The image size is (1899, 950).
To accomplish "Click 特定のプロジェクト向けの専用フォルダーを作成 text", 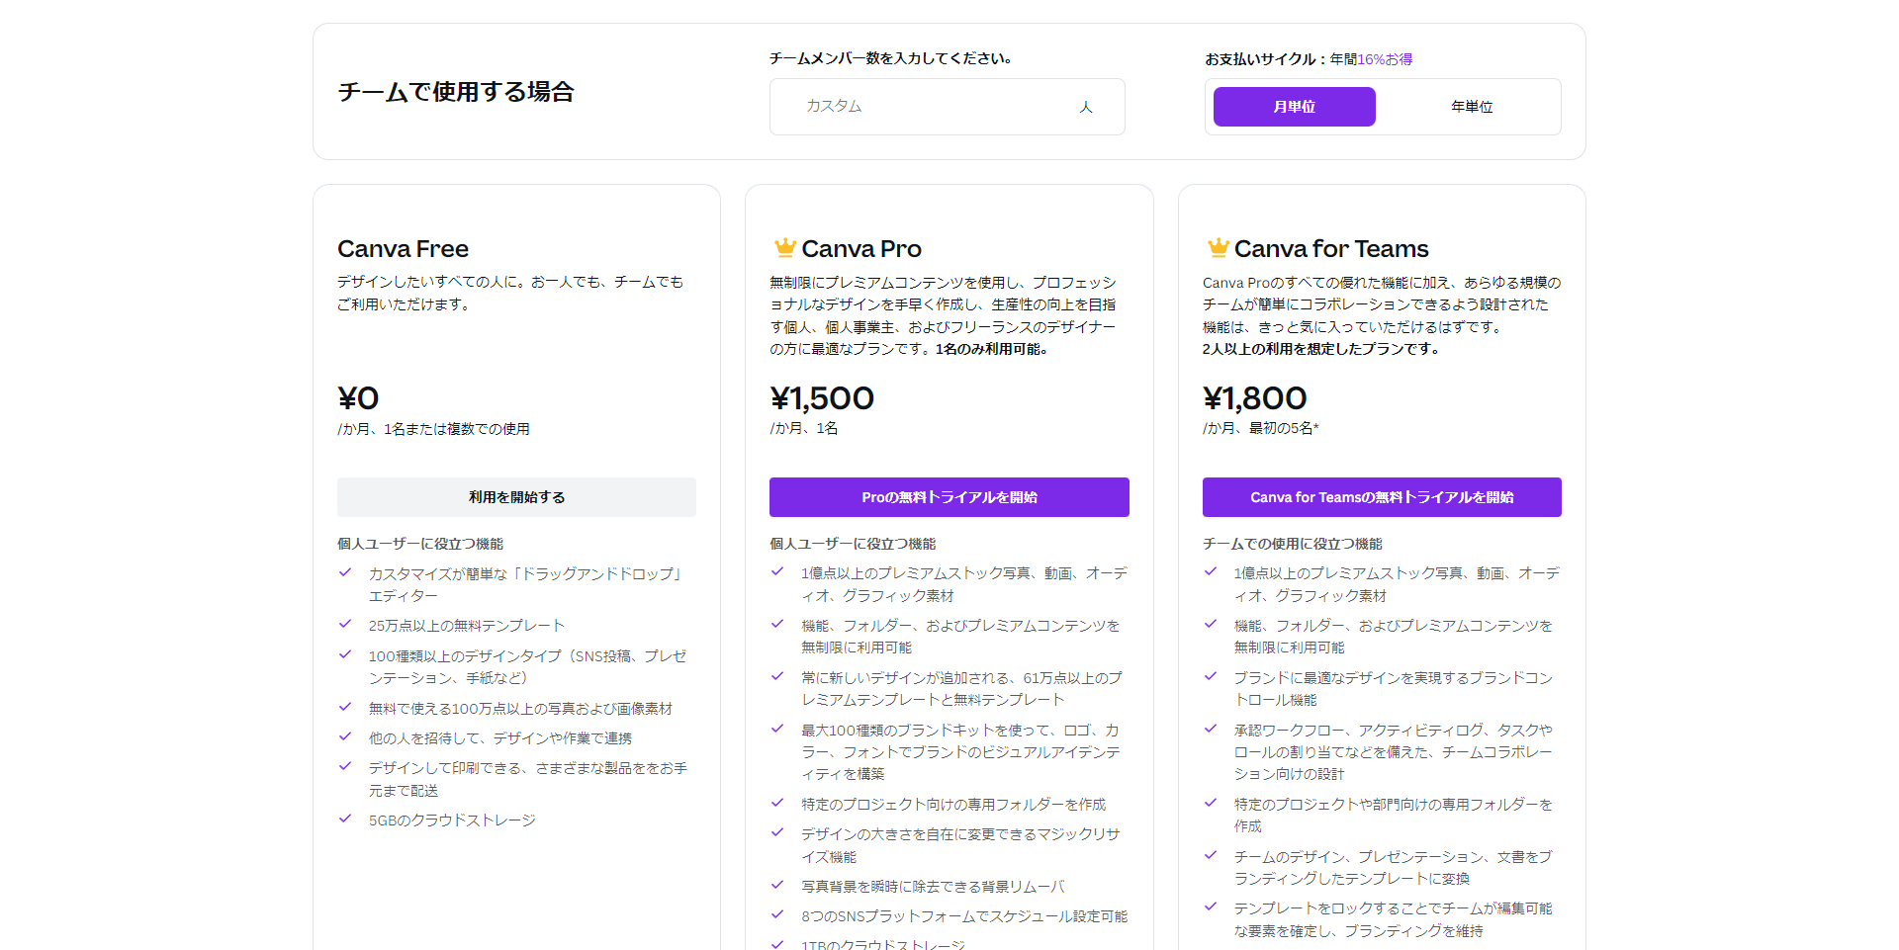I will pos(953,805).
